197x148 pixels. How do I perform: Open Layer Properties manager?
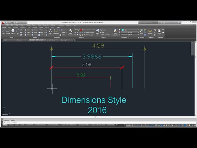71,32
